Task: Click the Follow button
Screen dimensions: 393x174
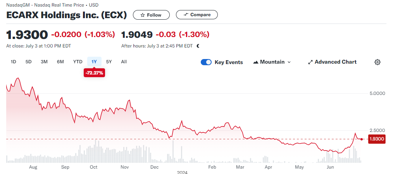Action: [151, 15]
